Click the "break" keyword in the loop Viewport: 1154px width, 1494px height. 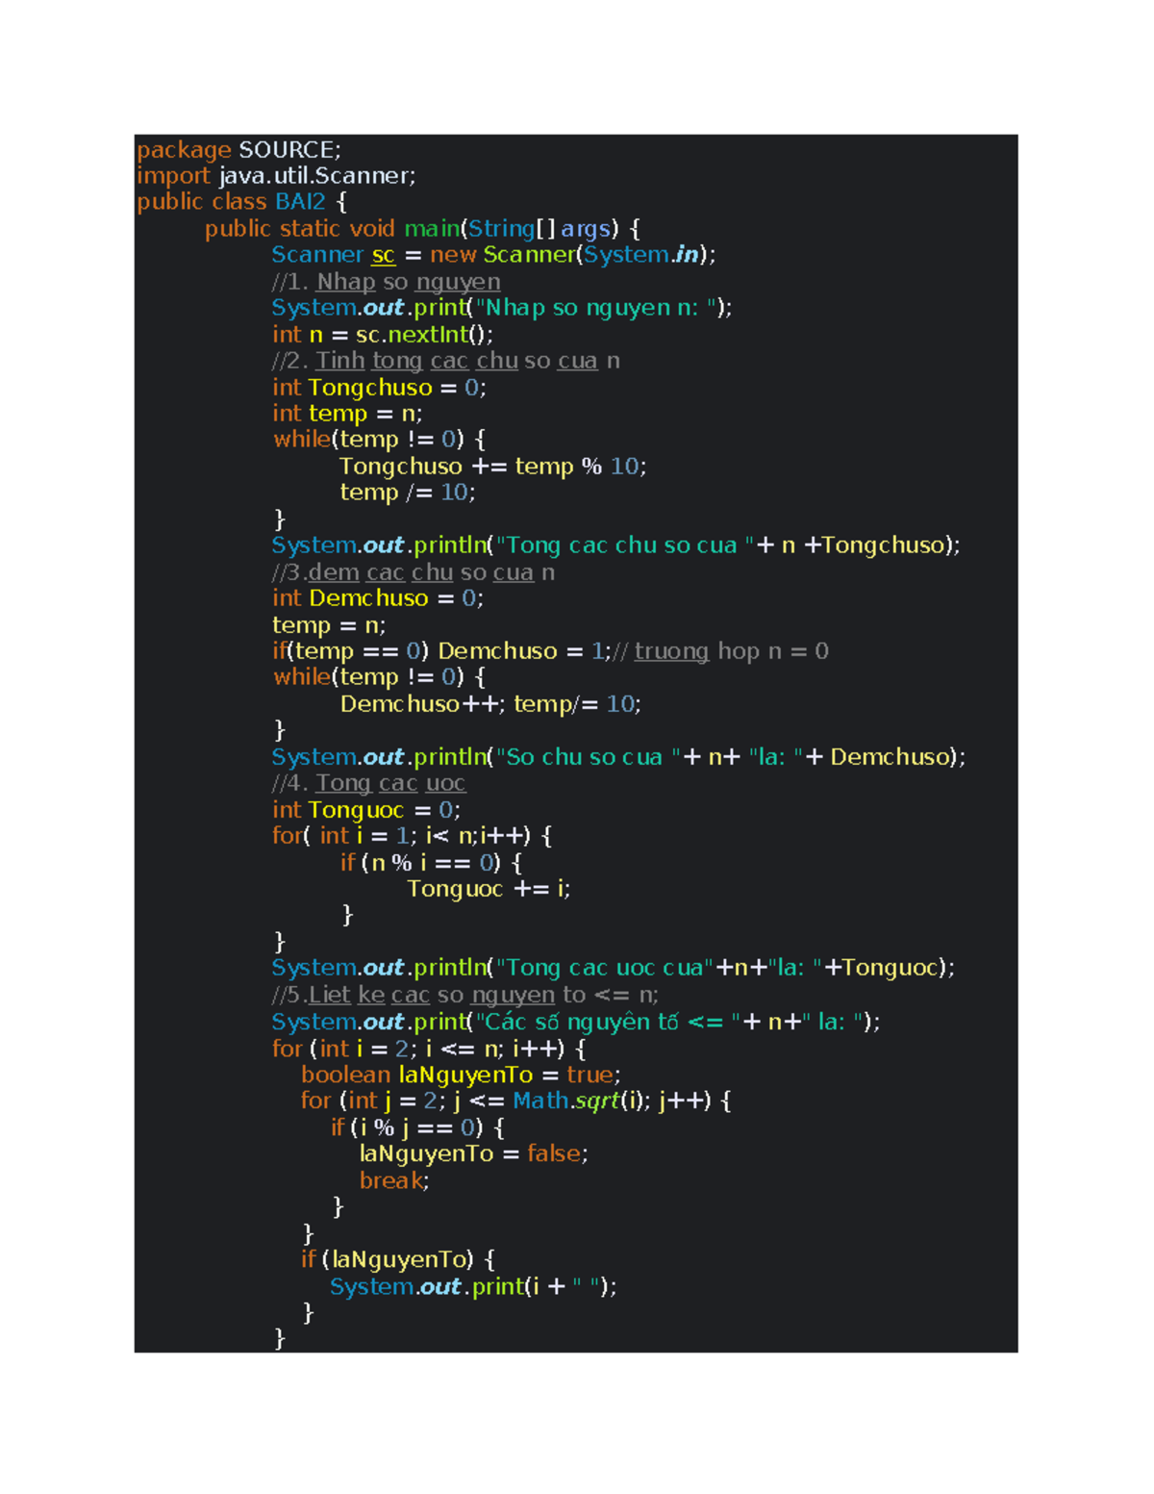coord(391,1180)
